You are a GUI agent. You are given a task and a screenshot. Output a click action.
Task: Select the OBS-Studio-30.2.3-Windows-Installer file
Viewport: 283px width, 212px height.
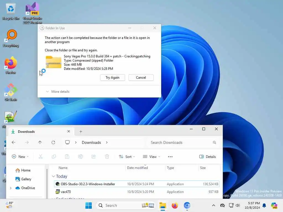click(137, 184)
